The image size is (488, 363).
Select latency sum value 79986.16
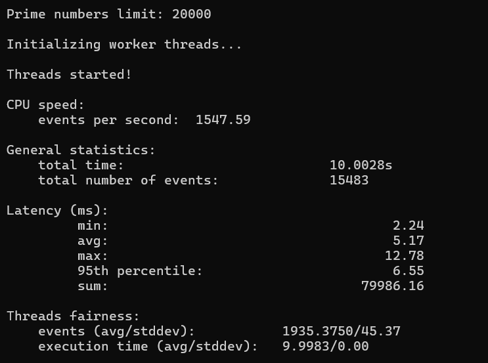[x=393, y=286]
